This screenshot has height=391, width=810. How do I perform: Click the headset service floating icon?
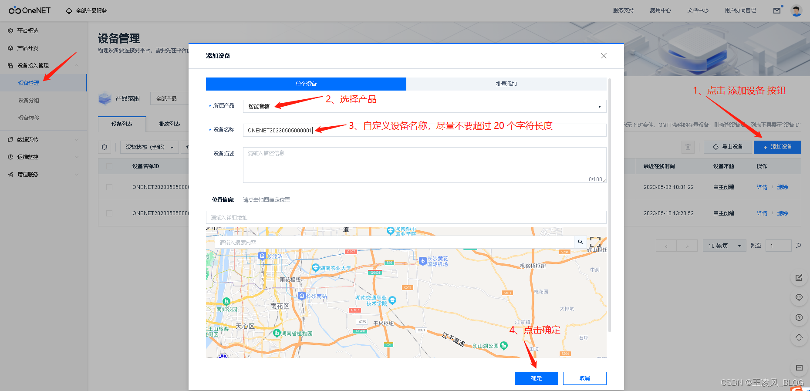point(799,337)
